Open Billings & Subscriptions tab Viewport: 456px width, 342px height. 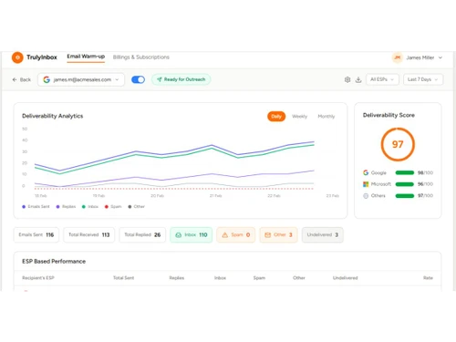141,57
